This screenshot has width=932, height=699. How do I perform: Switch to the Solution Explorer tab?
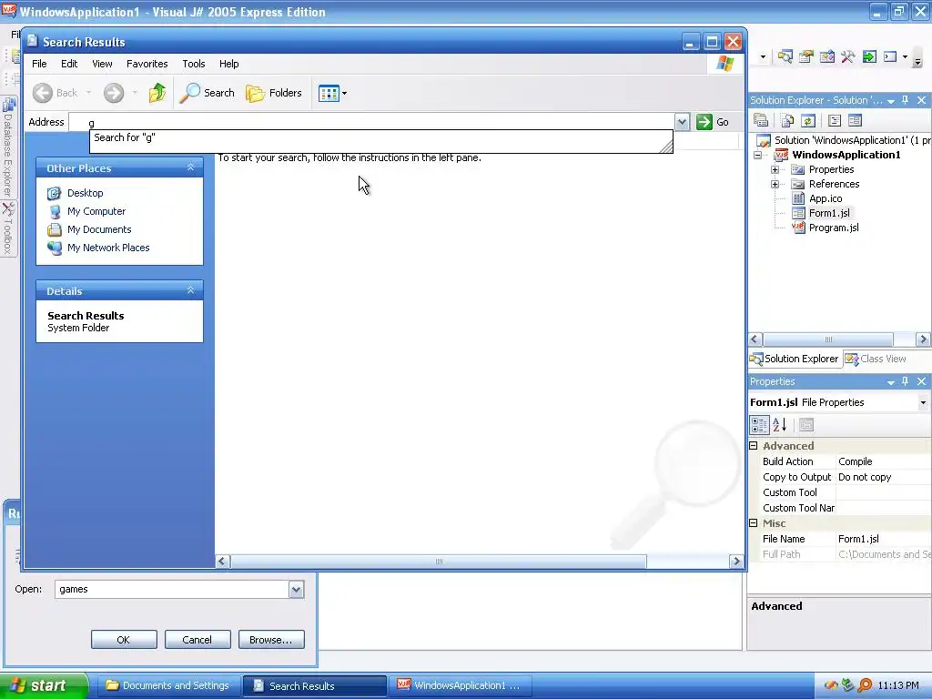point(795,359)
